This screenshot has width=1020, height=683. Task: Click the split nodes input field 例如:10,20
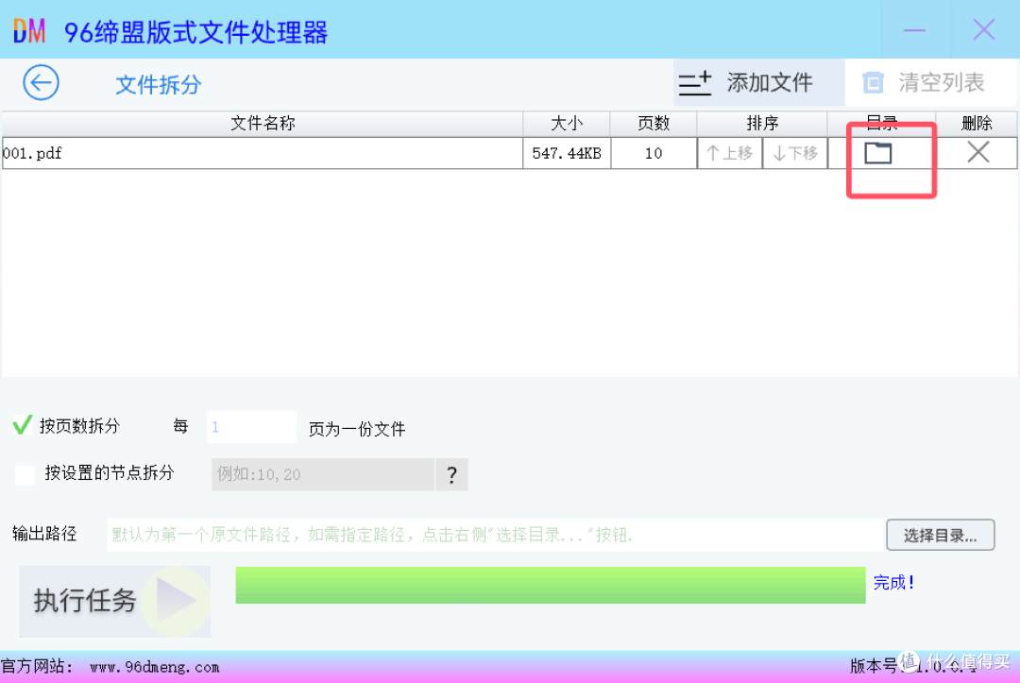pos(323,474)
